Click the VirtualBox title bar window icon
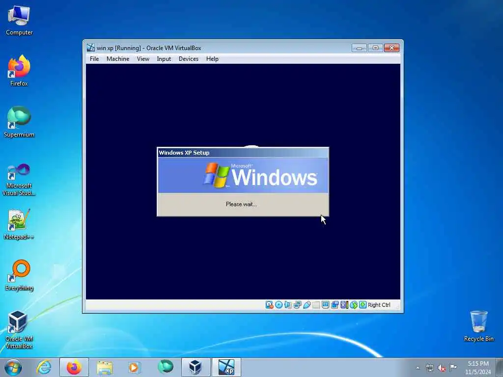This screenshot has width=503, height=377. (x=91, y=48)
